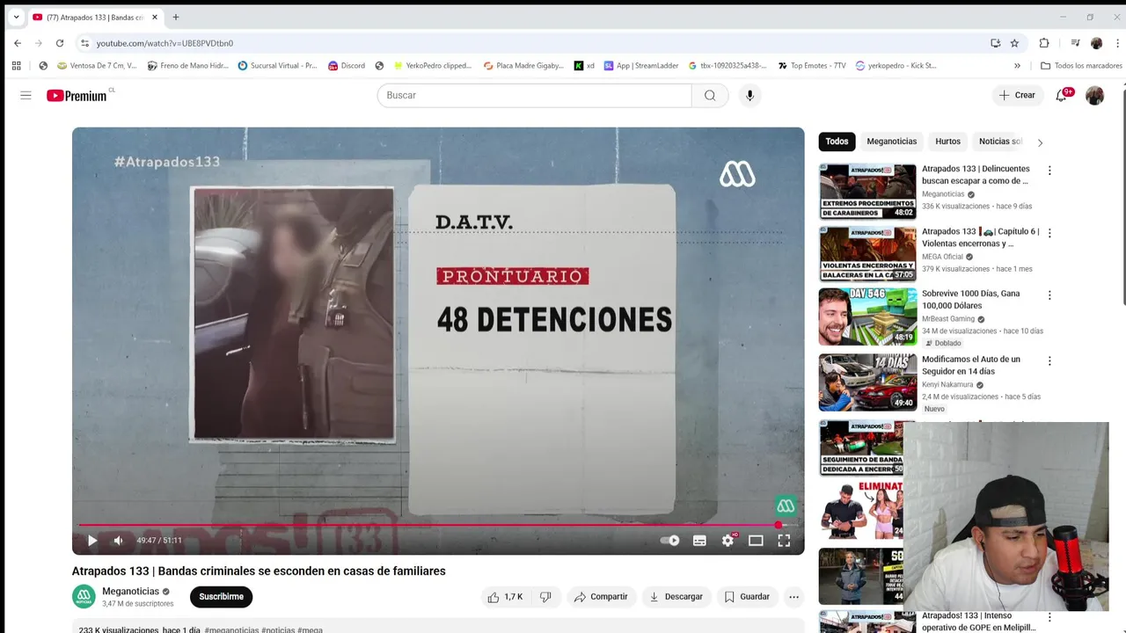This screenshot has width=1126, height=633.
Task: Select the Todos filter chip
Action: tap(837, 142)
